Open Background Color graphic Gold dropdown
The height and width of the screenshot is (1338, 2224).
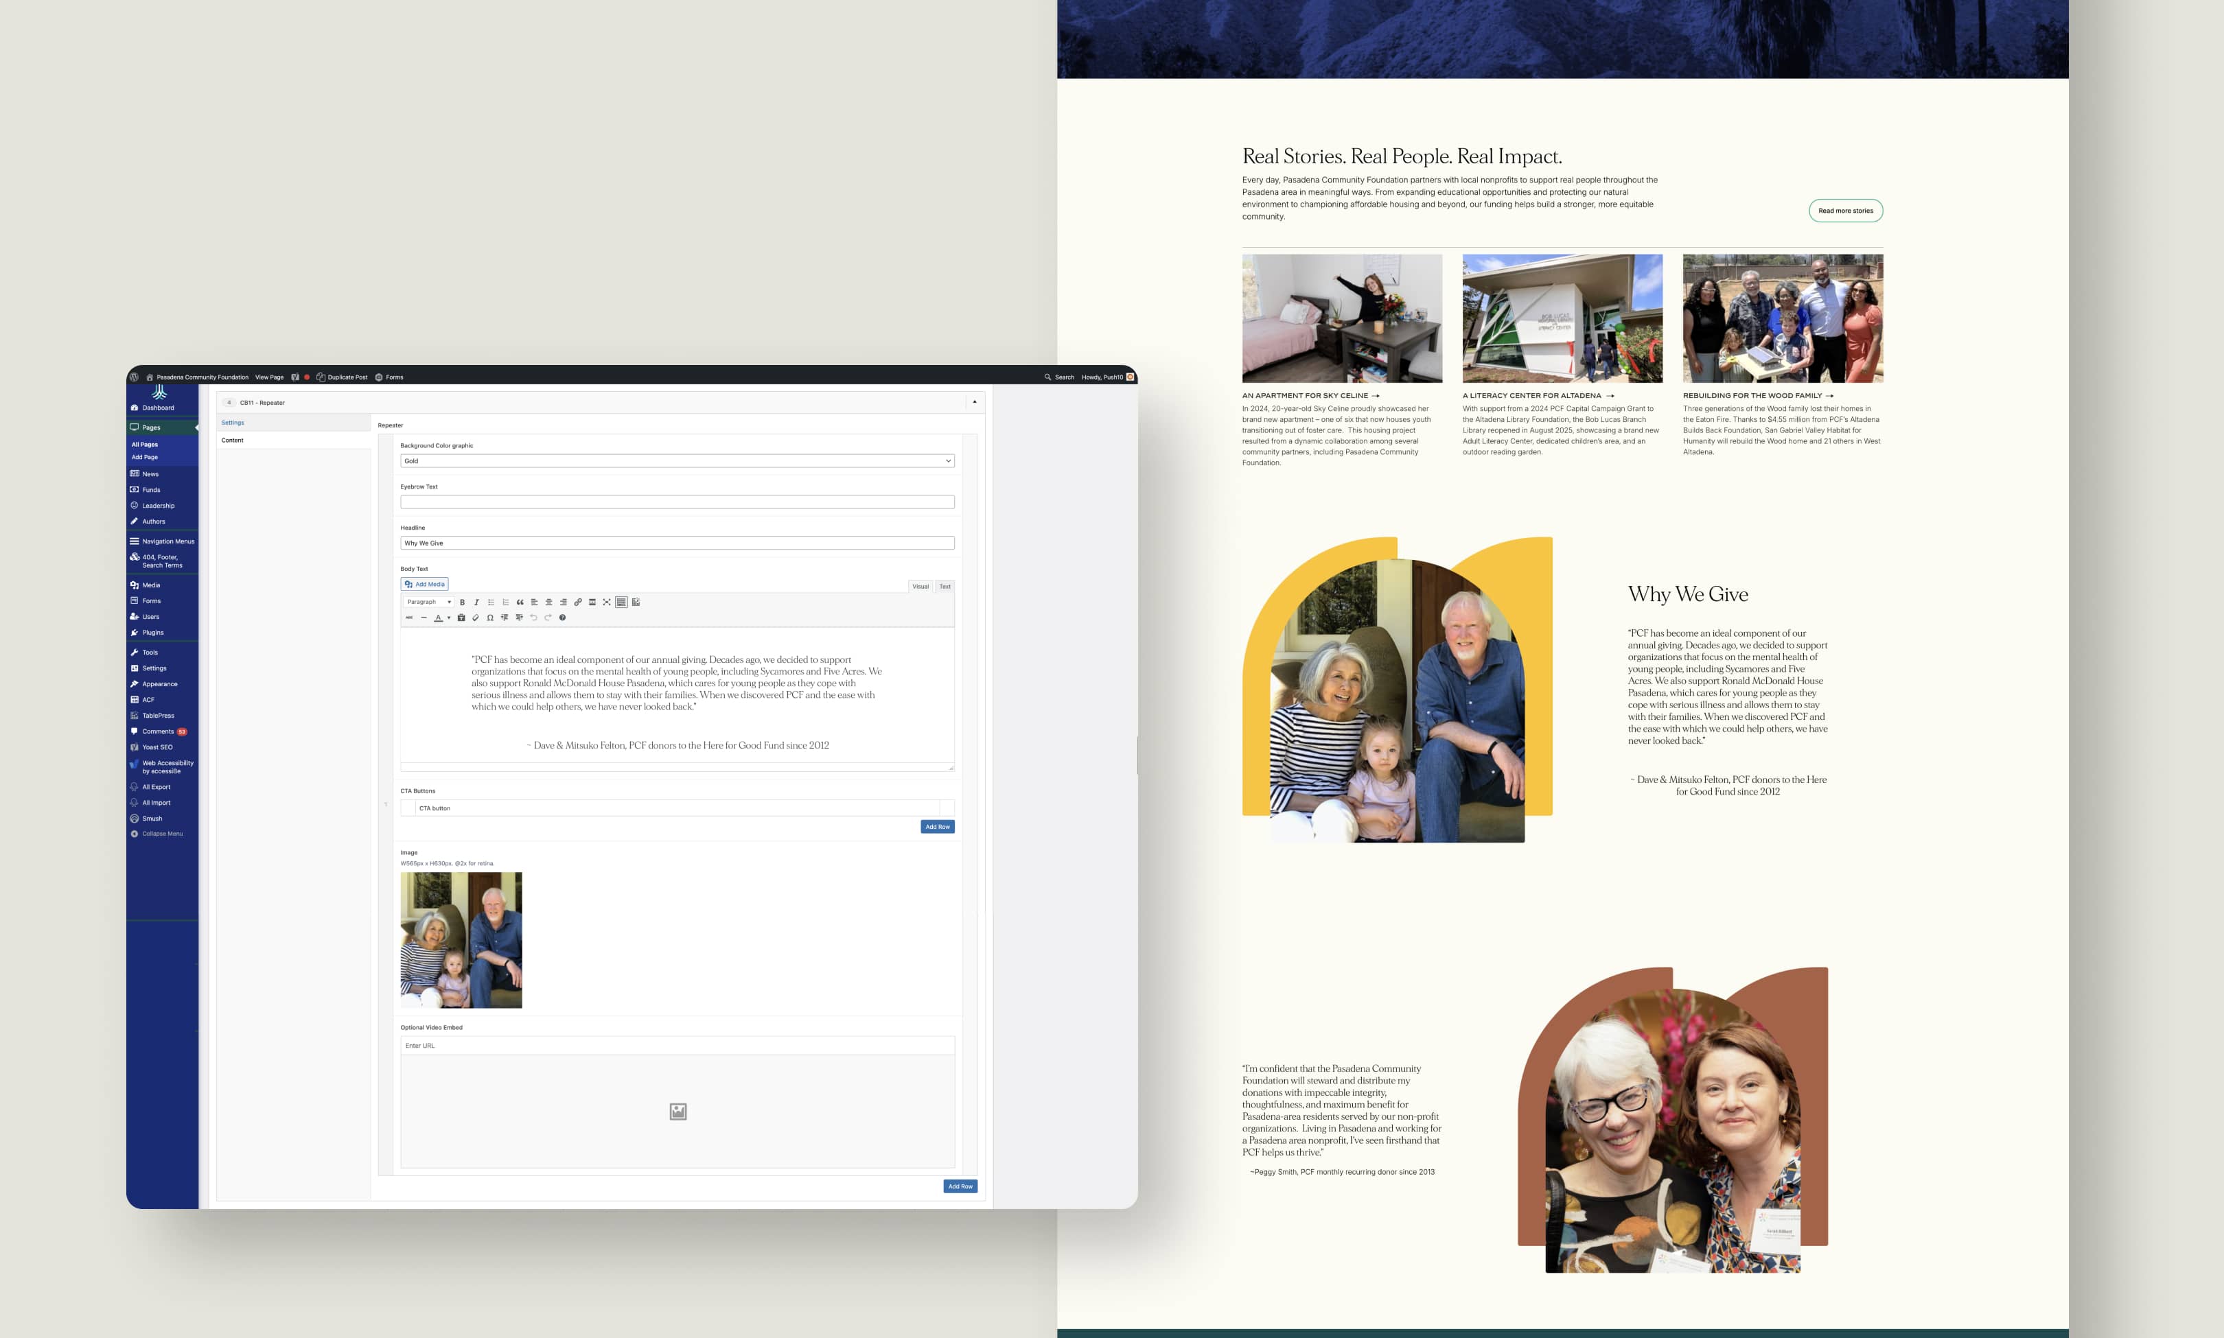pos(676,460)
